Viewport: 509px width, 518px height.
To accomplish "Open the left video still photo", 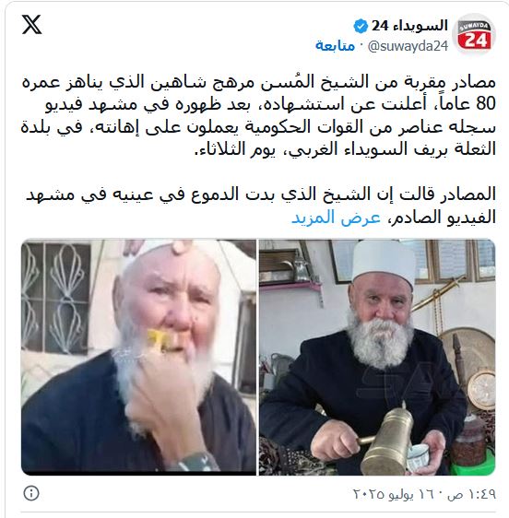I will 138,358.
